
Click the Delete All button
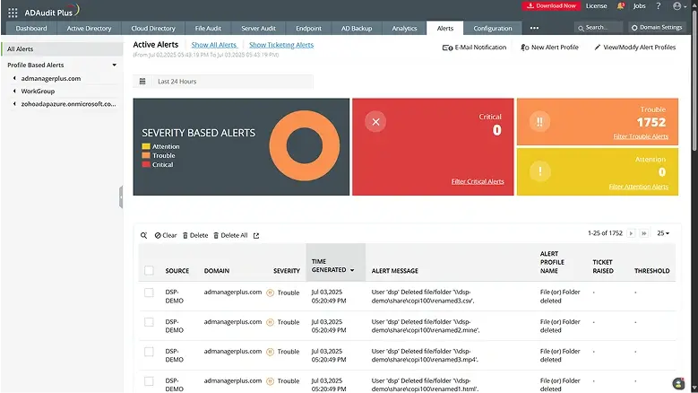[x=230, y=235]
